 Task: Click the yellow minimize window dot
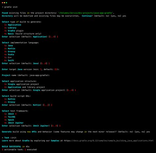click(5, 3)
